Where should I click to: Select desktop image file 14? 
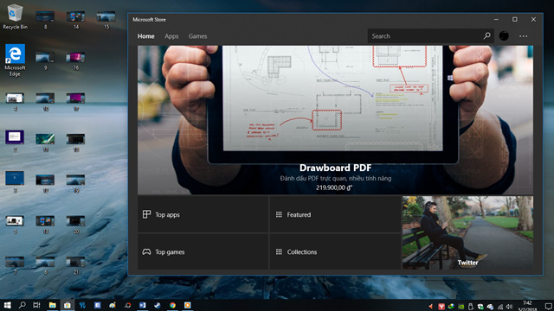(76, 20)
